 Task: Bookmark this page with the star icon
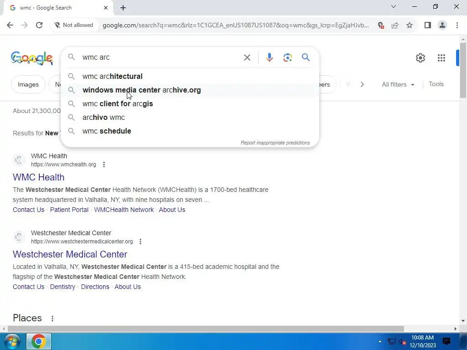tap(410, 26)
